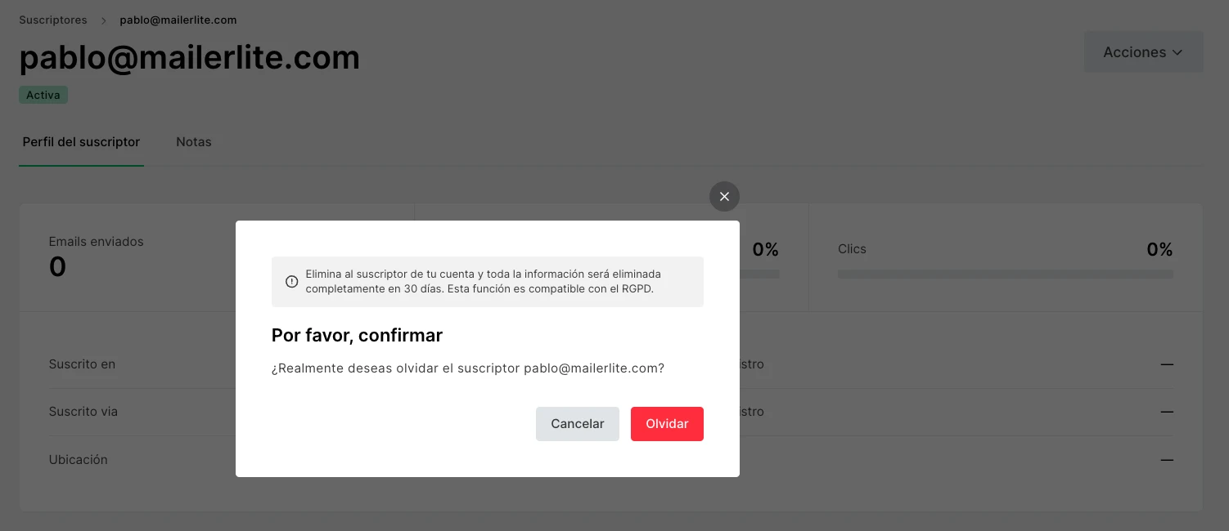The image size is (1229, 531).
Task: Click the Por favor, confirmar heading
Action: (x=357, y=336)
